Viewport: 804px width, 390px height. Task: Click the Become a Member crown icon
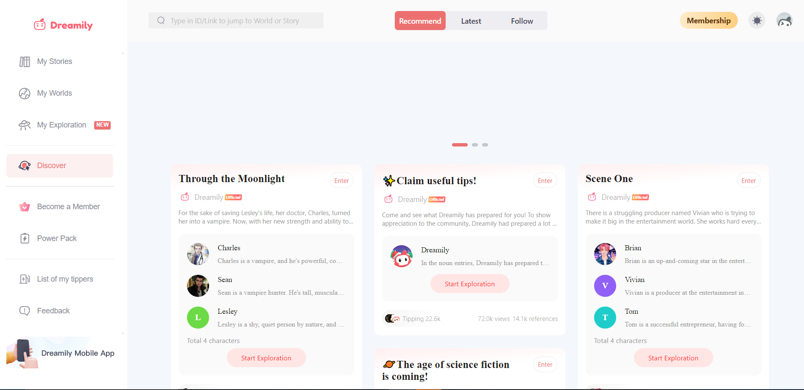click(x=25, y=207)
